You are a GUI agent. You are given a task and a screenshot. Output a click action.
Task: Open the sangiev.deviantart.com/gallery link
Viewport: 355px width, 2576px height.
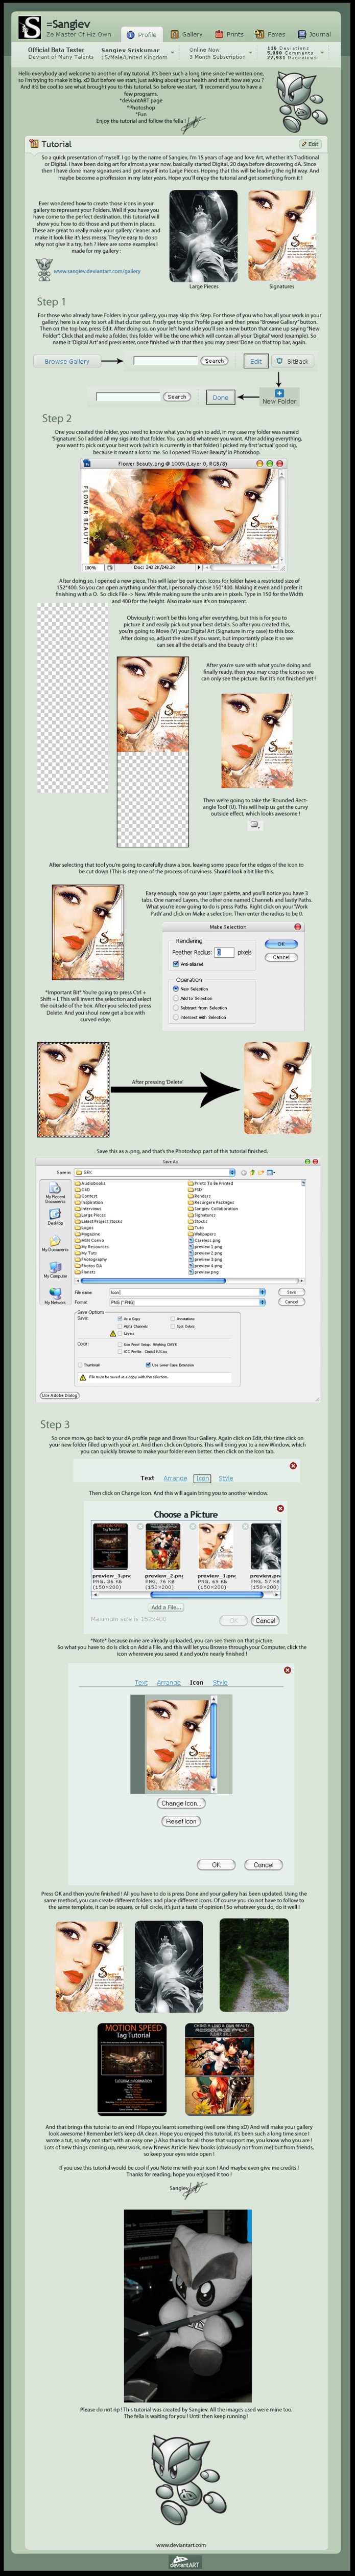(x=97, y=271)
